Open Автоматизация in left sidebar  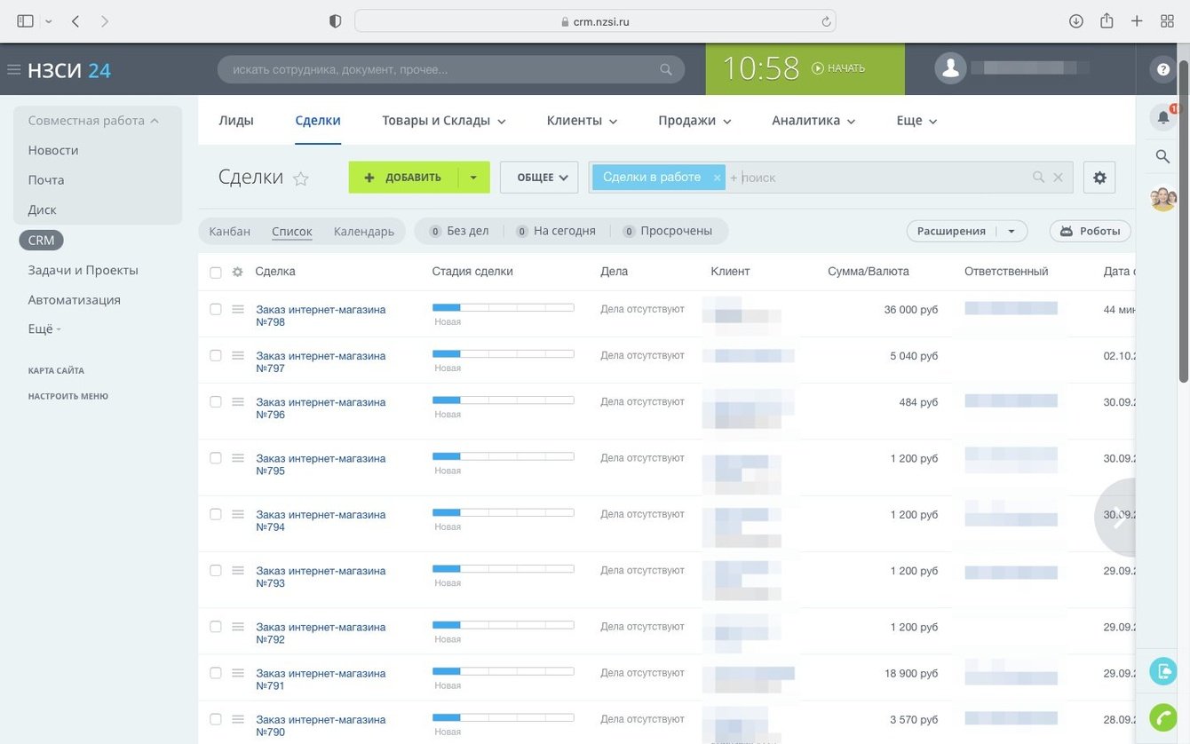[75, 300]
